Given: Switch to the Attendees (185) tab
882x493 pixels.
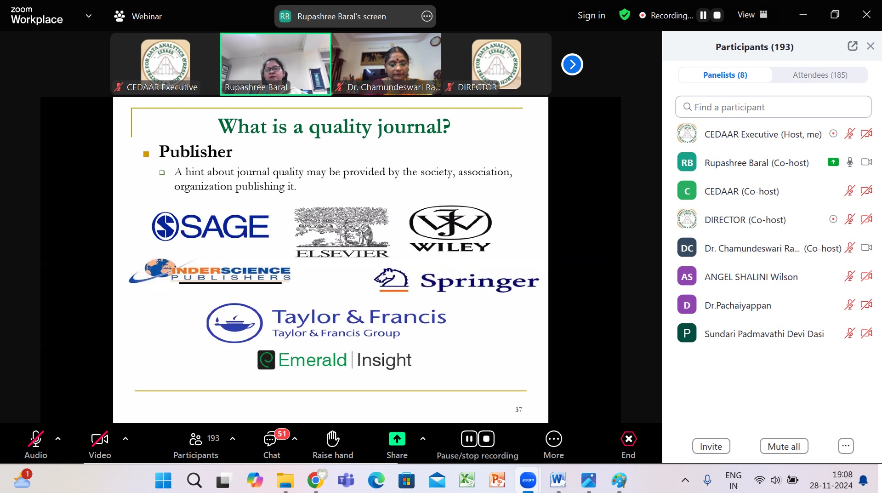Looking at the screenshot, I should (x=819, y=75).
